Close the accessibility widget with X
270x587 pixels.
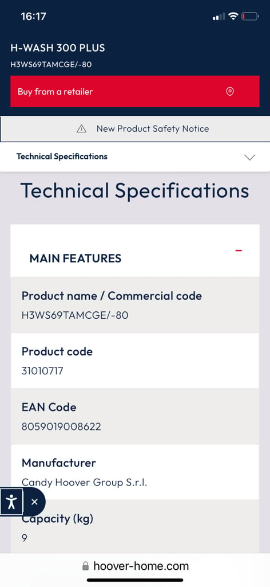tap(34, 502)
